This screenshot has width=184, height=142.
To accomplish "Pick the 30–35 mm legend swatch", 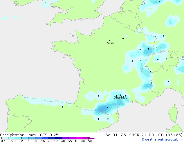I will (65, 138).
